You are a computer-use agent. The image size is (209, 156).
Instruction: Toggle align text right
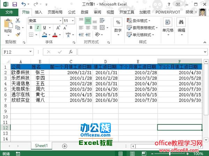(95, 28)
